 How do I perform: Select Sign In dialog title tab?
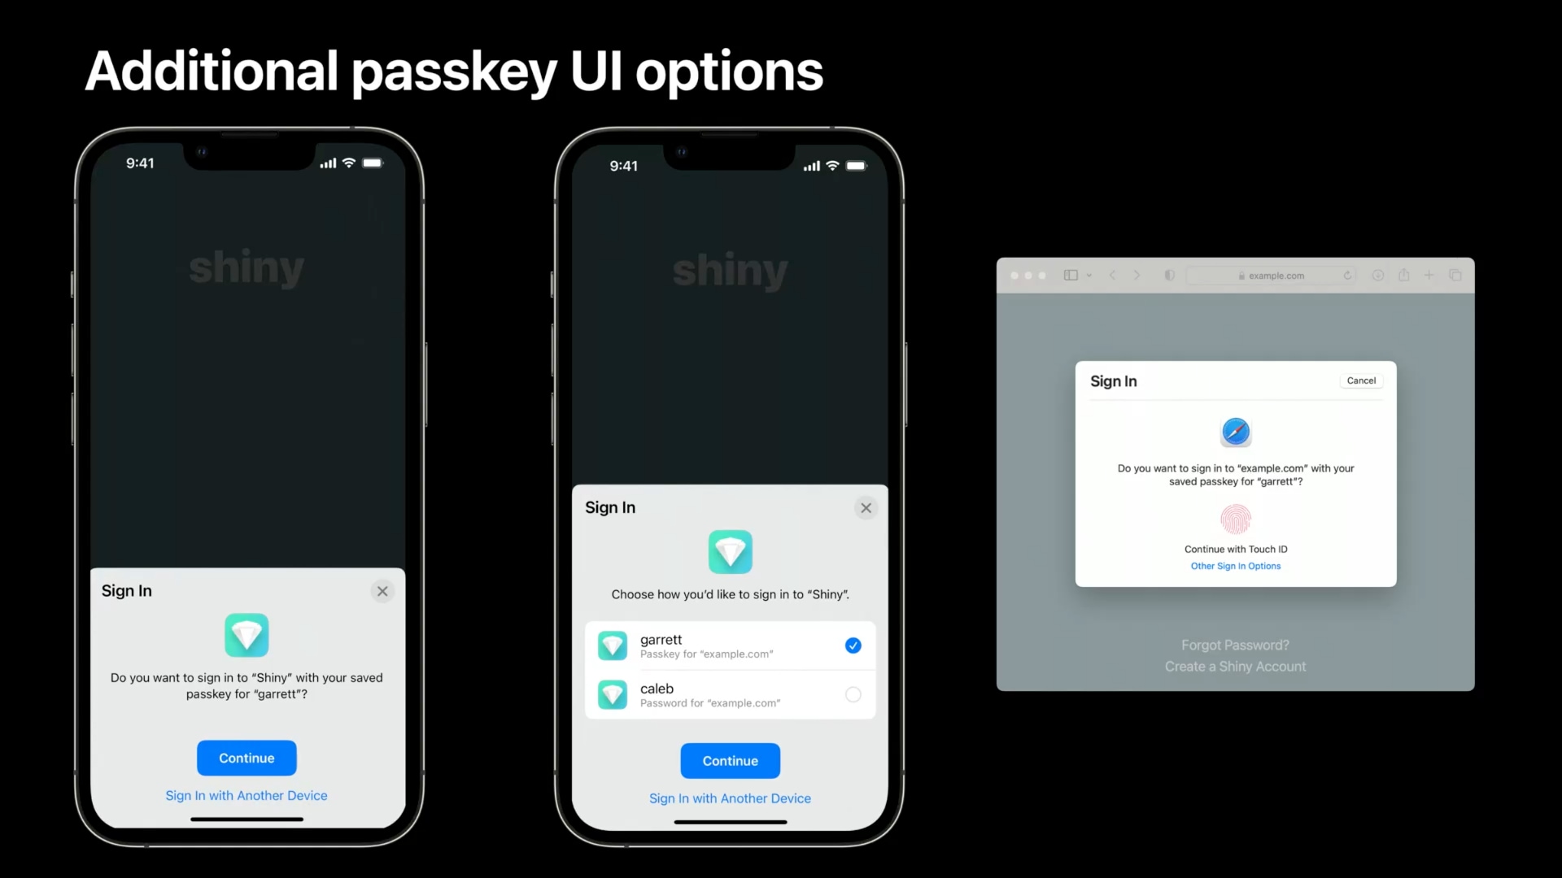click(127, 591)
